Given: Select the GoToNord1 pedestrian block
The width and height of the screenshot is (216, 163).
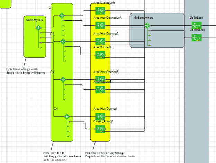Looking at the screenshot, I should pos(197,37).
